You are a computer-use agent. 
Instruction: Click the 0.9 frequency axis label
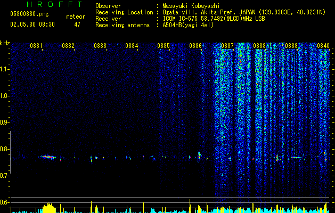point(4,122)
